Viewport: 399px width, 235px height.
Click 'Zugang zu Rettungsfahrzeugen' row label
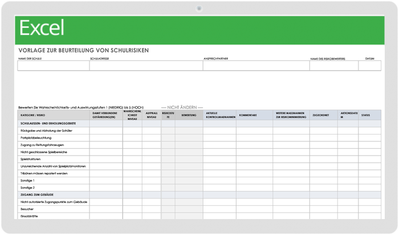click(42, 145)
